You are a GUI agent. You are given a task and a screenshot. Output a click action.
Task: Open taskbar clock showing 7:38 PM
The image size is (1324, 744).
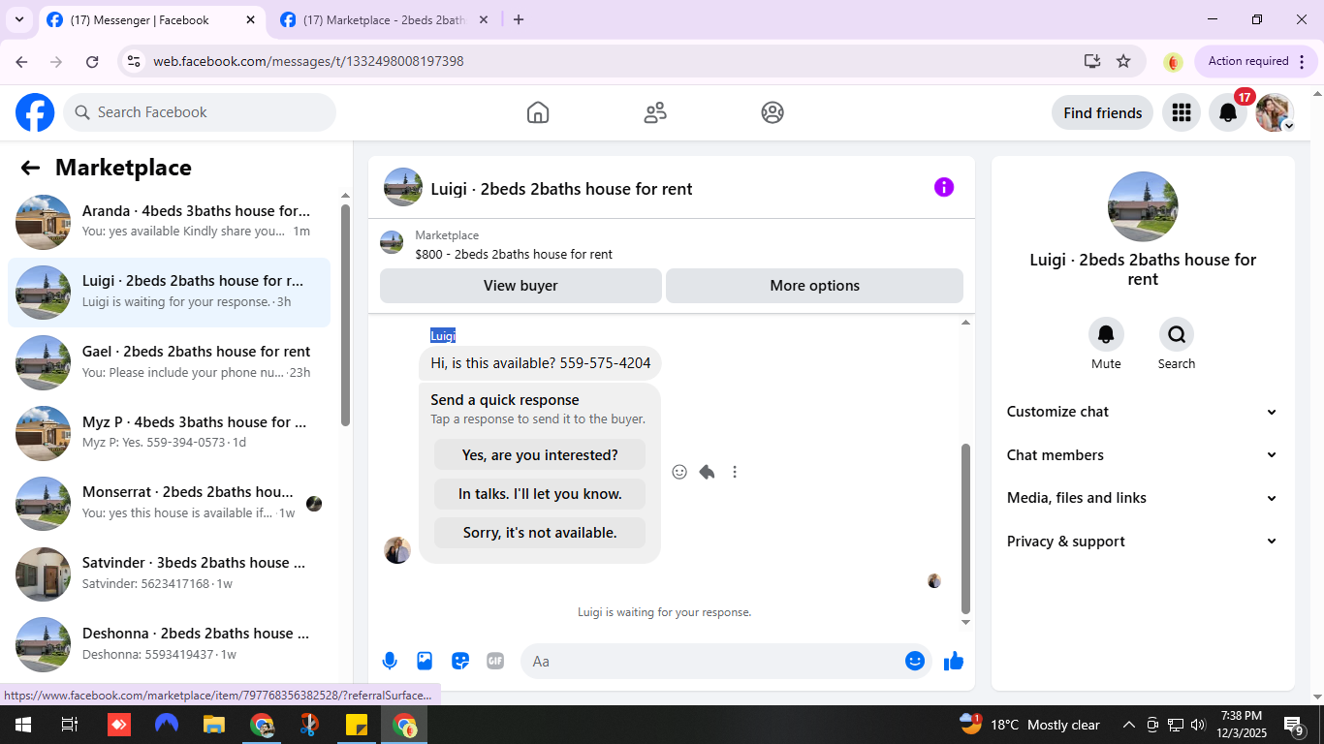click(x=1242, y=725)
